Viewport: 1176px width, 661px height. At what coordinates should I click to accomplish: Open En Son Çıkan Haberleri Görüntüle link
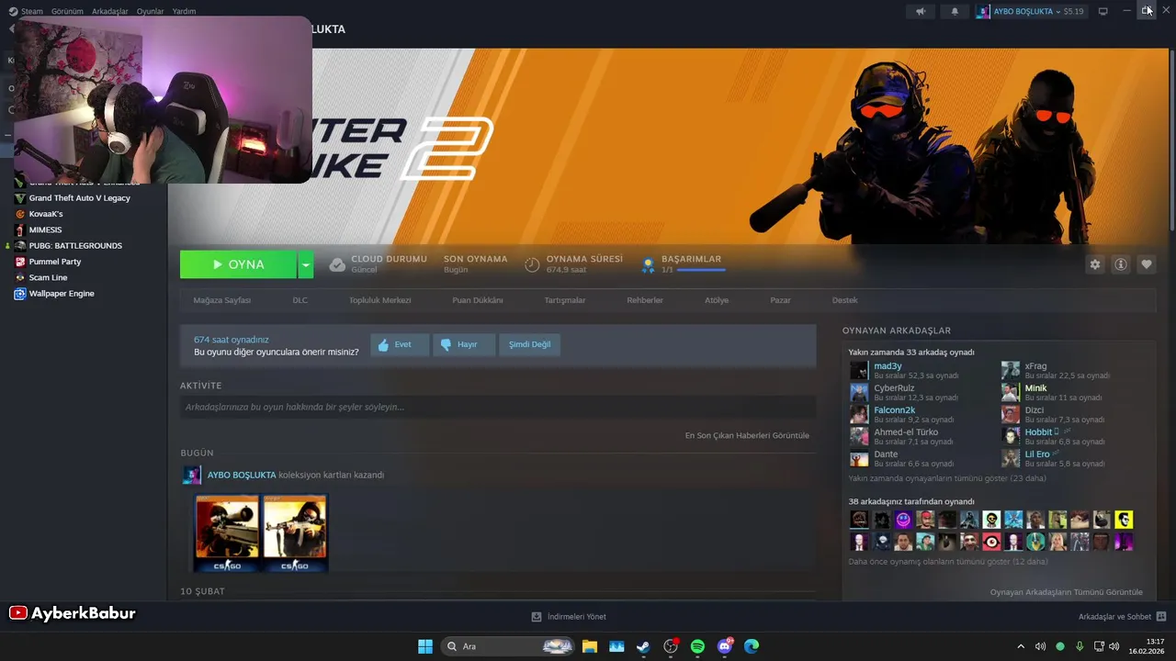pos(747,435)
